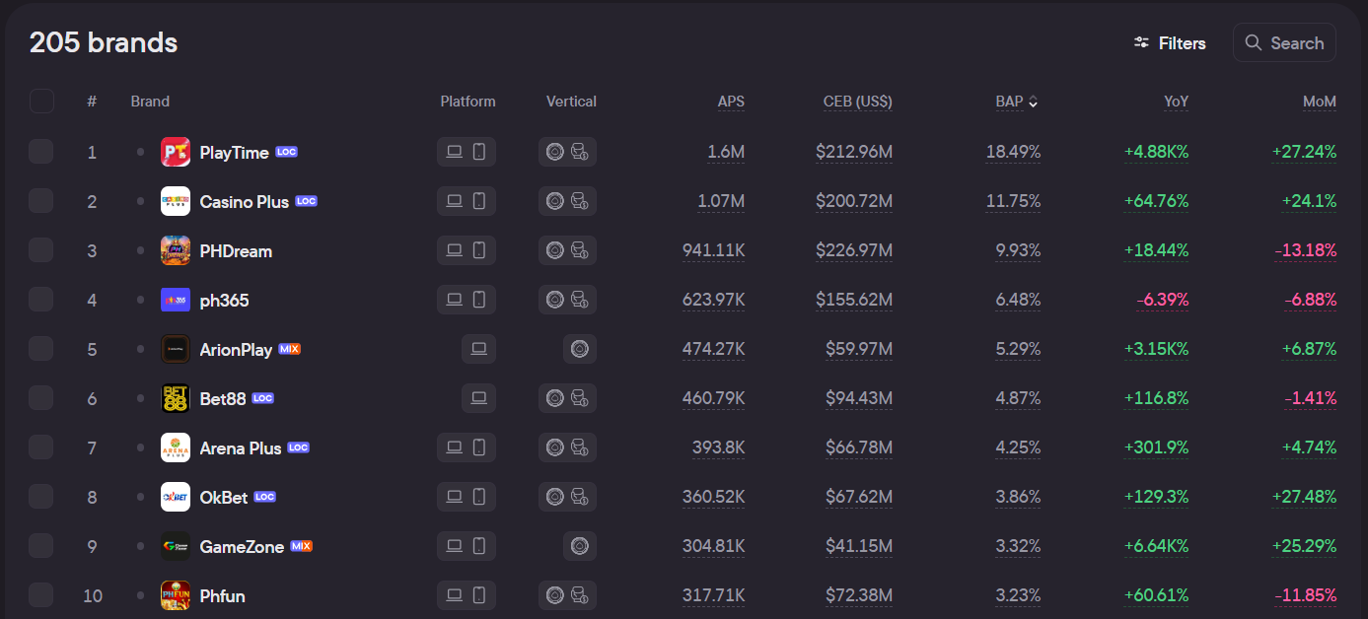Click the sports betting icon for ph365

(580, 300)
